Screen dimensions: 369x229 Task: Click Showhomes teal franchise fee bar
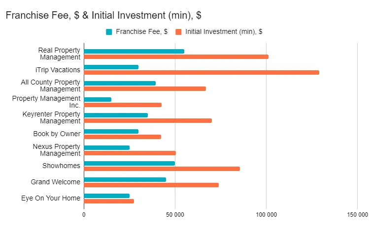[129, 163]
